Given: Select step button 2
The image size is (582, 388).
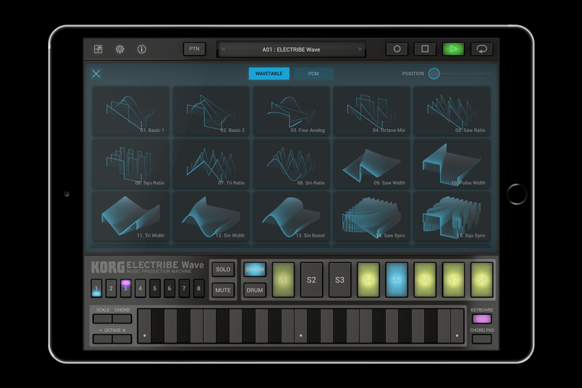Looking at the screenshot, I should pyautogui.click(x=111, y=288).
